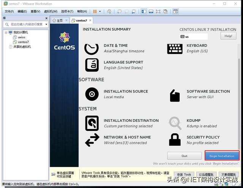Click the 以后提醒我 button

(206, 175)
